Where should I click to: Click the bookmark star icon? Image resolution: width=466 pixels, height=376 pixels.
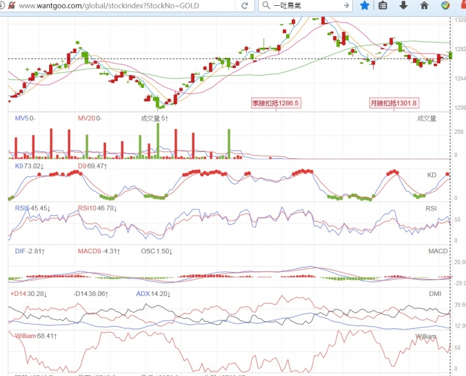[364, 6]
